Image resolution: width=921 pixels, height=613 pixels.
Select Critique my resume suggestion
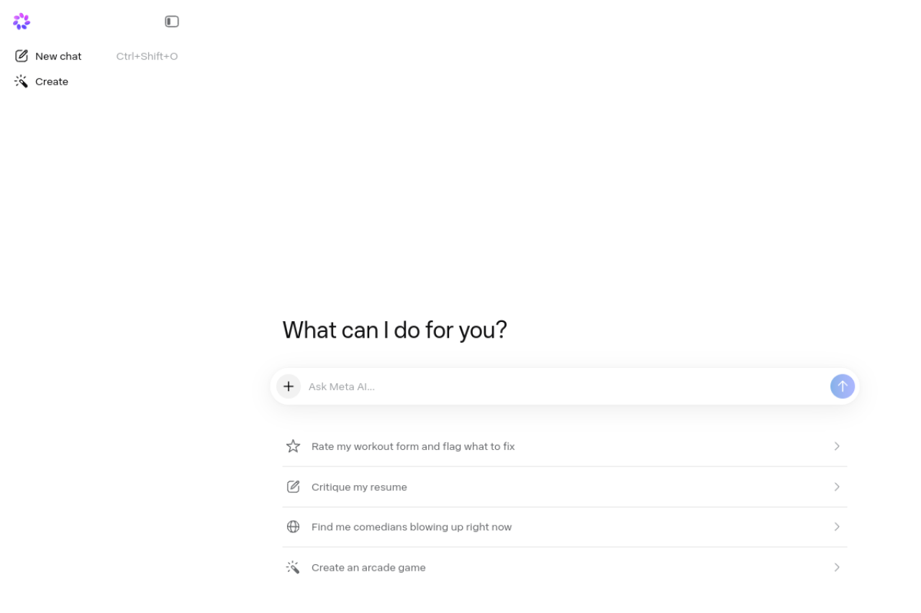tap(359, 487)
